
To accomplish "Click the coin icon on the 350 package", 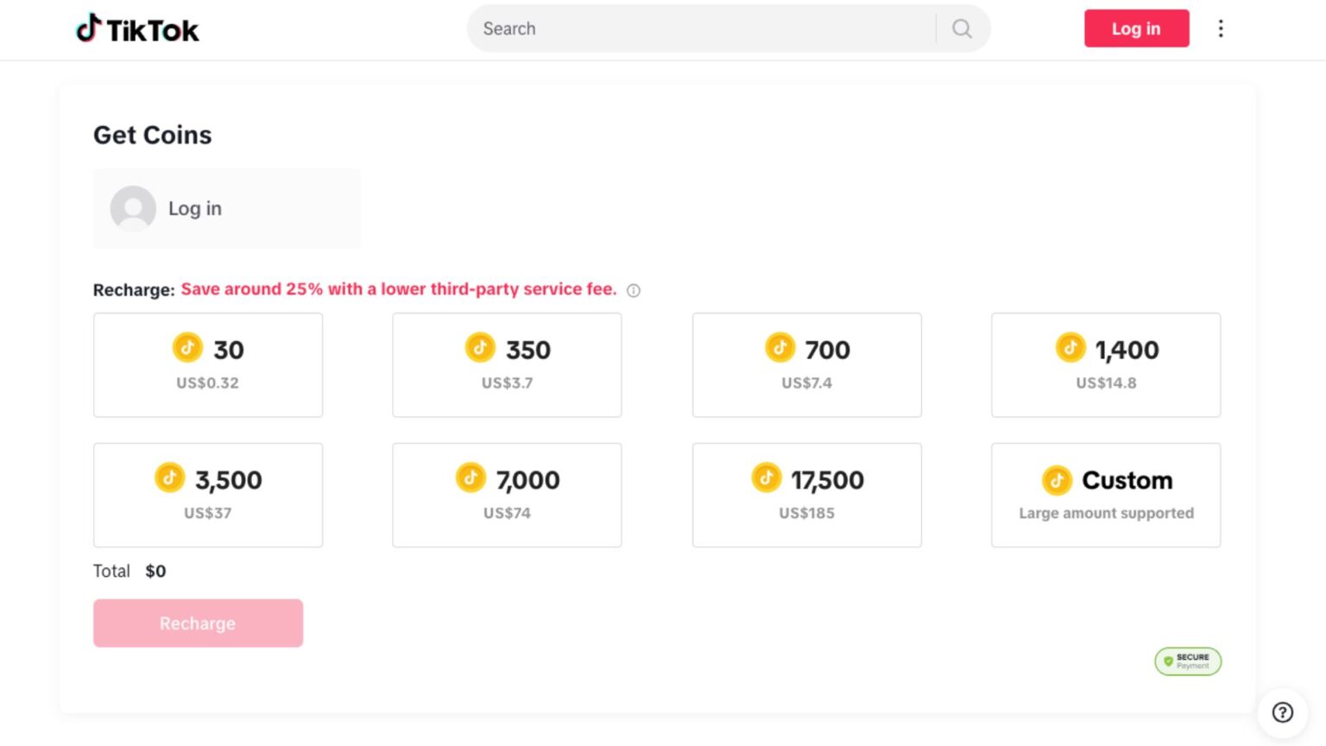I will point(480,347).
